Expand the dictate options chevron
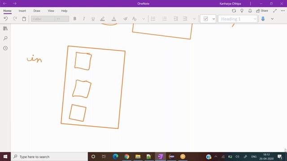 coord(272,19)
